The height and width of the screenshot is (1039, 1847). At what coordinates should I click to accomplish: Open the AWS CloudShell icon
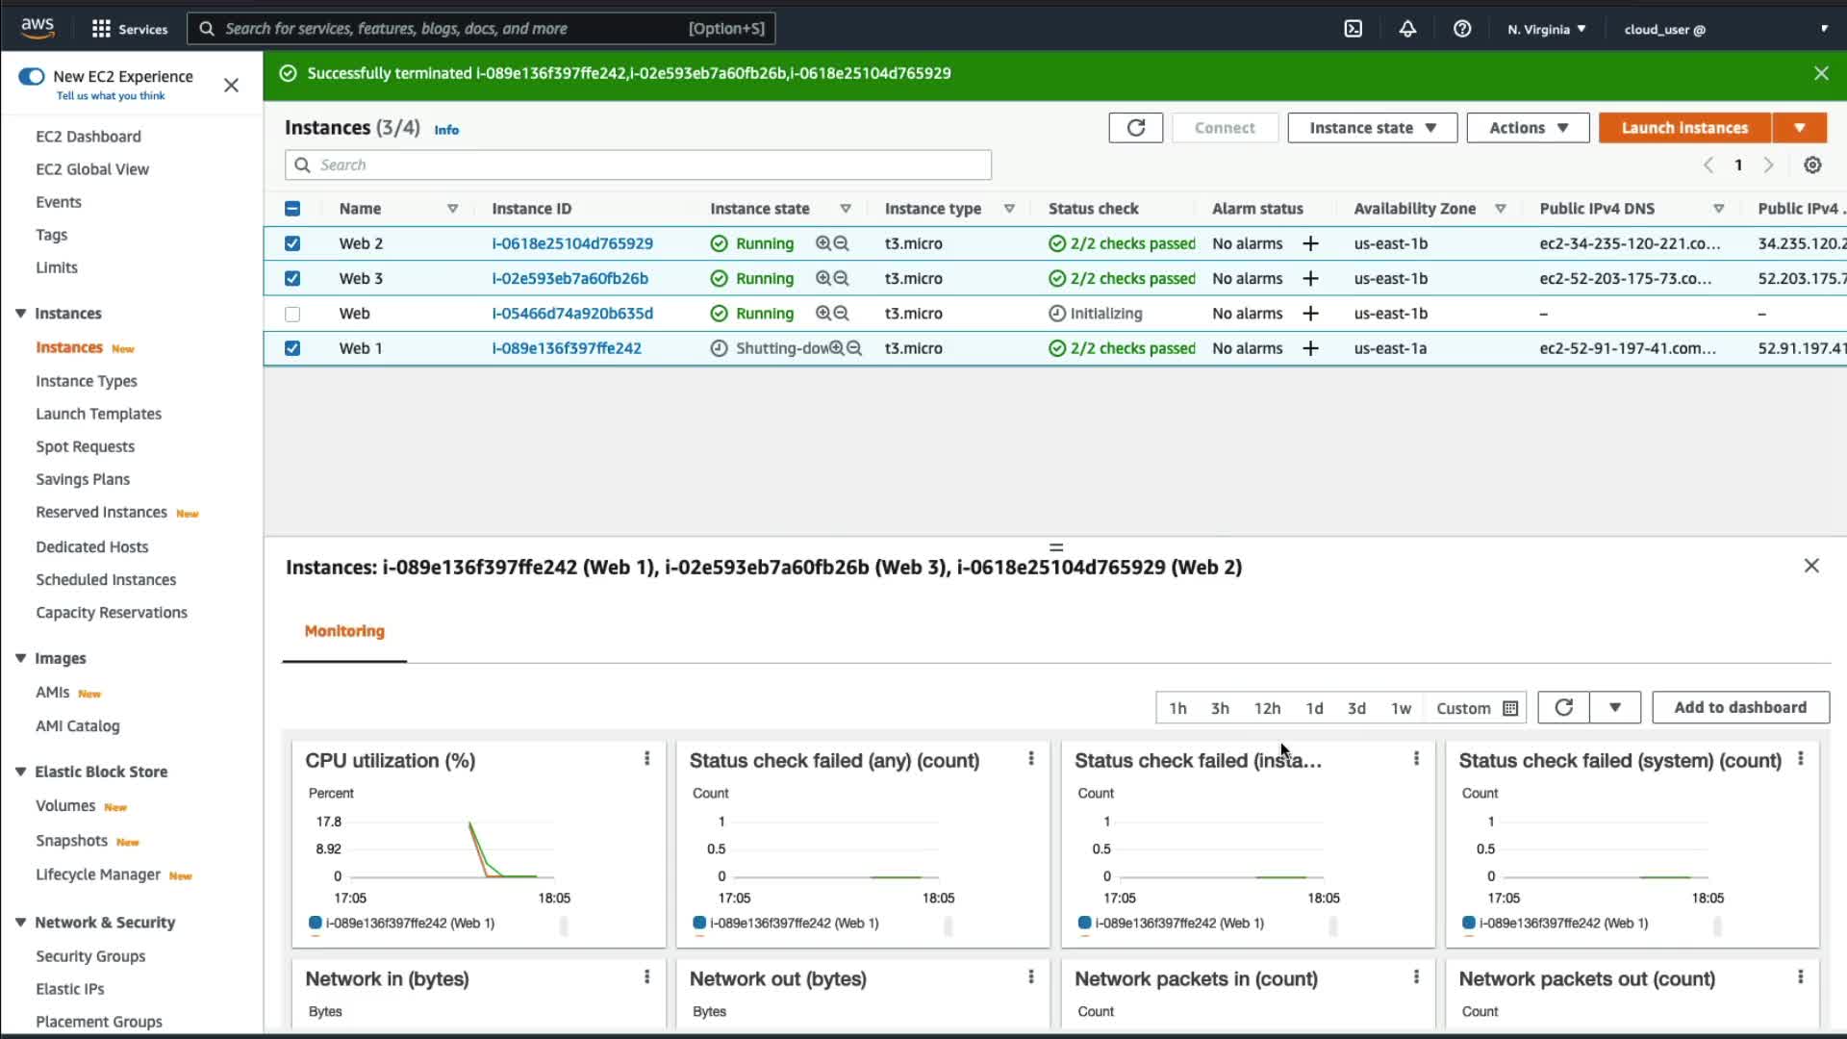(1353, 29)
